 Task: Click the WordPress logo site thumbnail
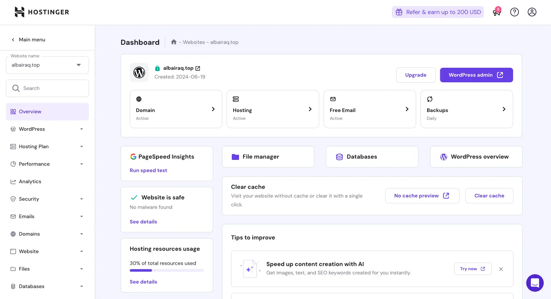(139, 72)
